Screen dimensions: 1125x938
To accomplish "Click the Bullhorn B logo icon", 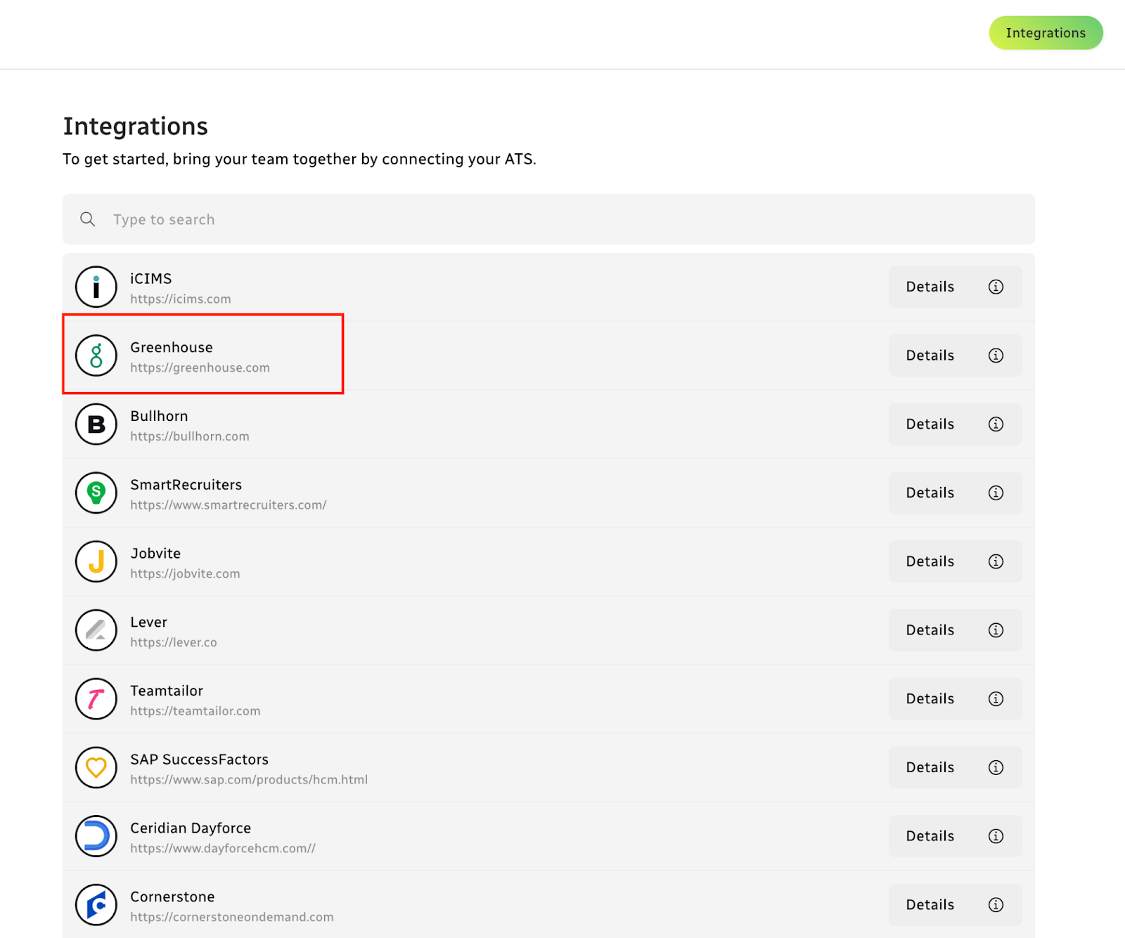I will tap(96, 424).
